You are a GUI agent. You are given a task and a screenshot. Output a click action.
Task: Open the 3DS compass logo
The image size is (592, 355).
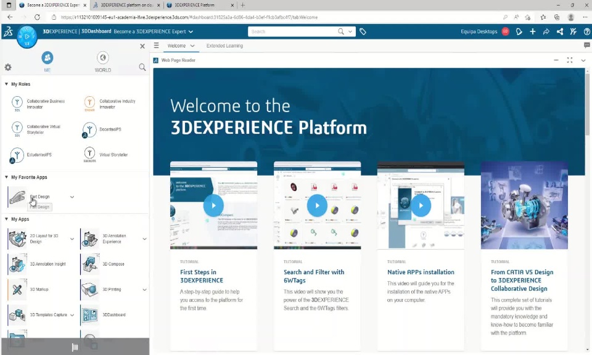pyautogui.click(x=8, y=31)
